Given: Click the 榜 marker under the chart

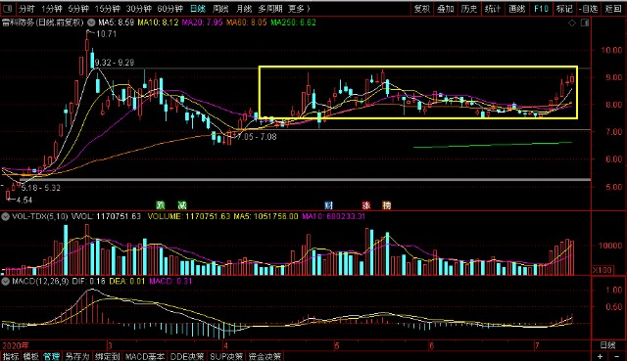Looking at the screenshot, I should (x=386, y=205).
